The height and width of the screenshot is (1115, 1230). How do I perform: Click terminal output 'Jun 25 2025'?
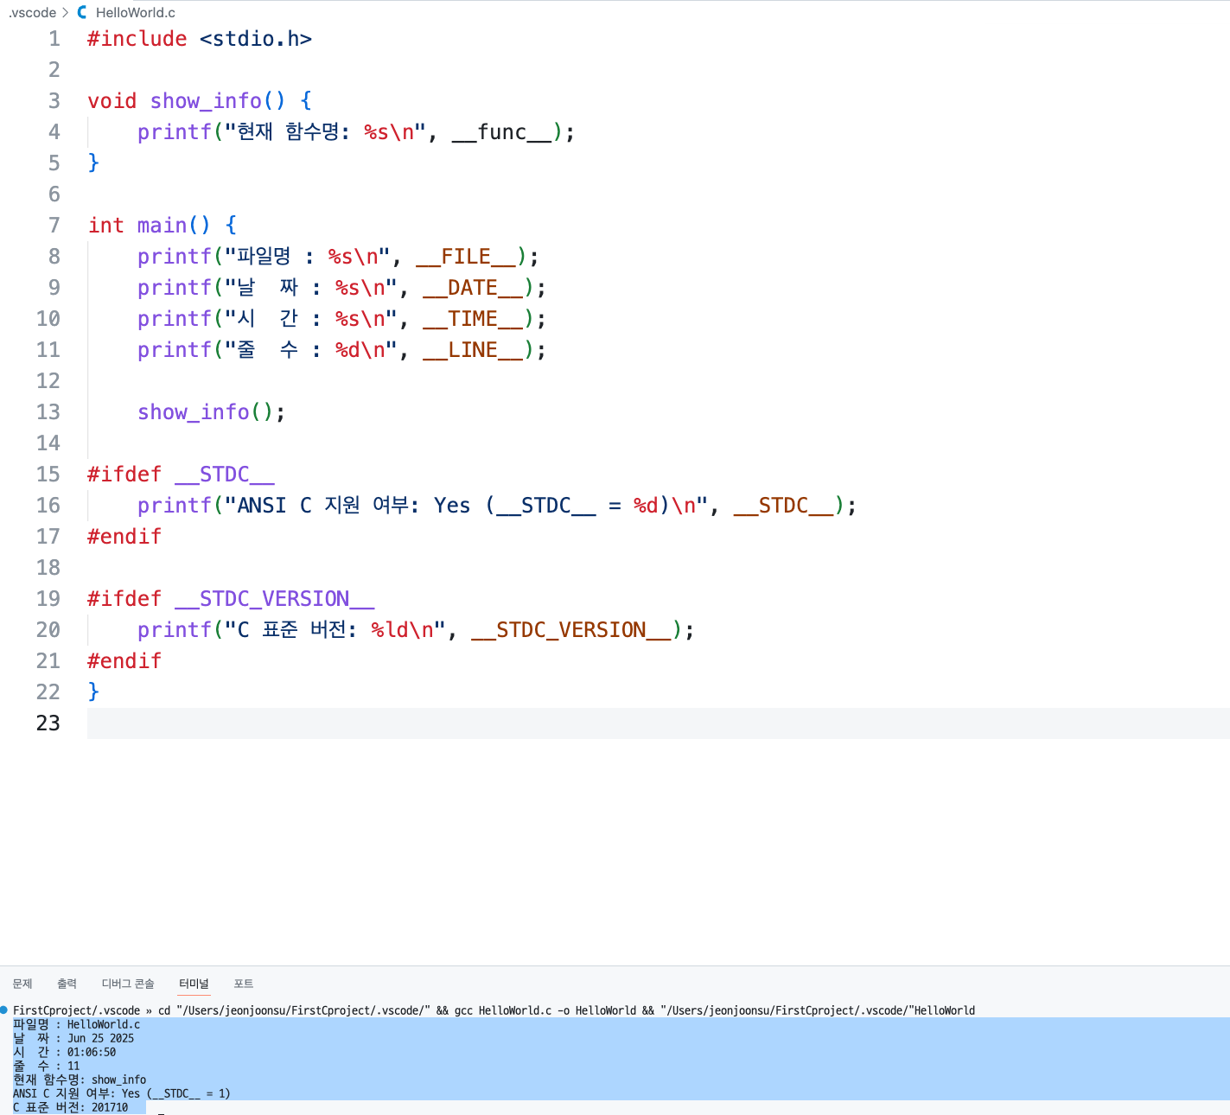click(101, 1038)
